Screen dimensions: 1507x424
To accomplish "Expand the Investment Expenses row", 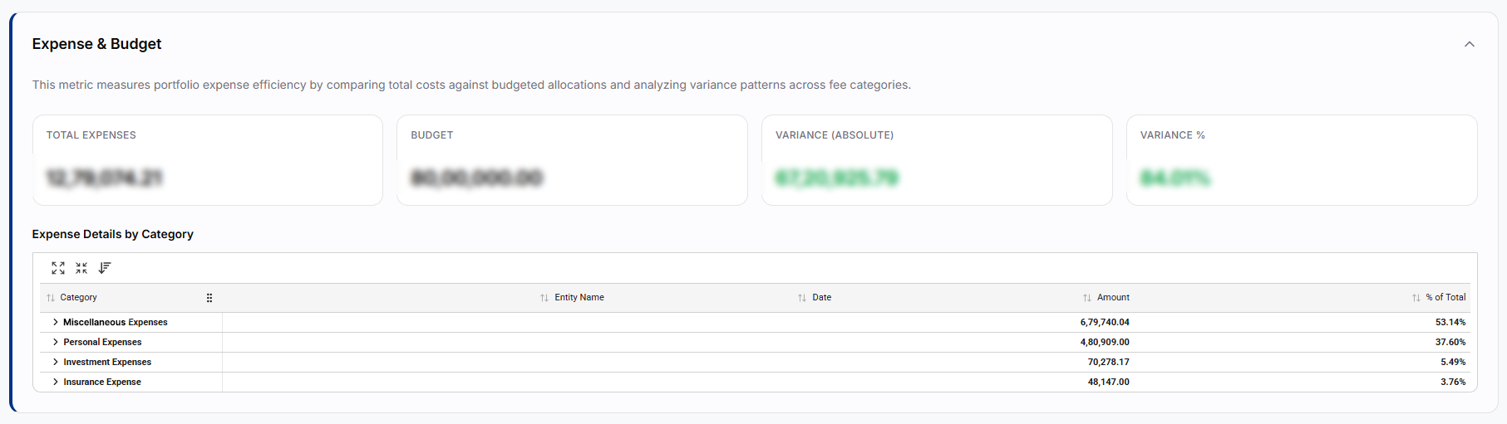I will pyautogui.click(x=56, y=362).
